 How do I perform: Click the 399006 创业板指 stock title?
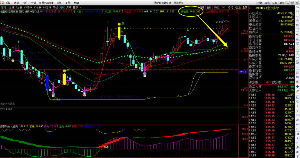(x=267, y=8)
